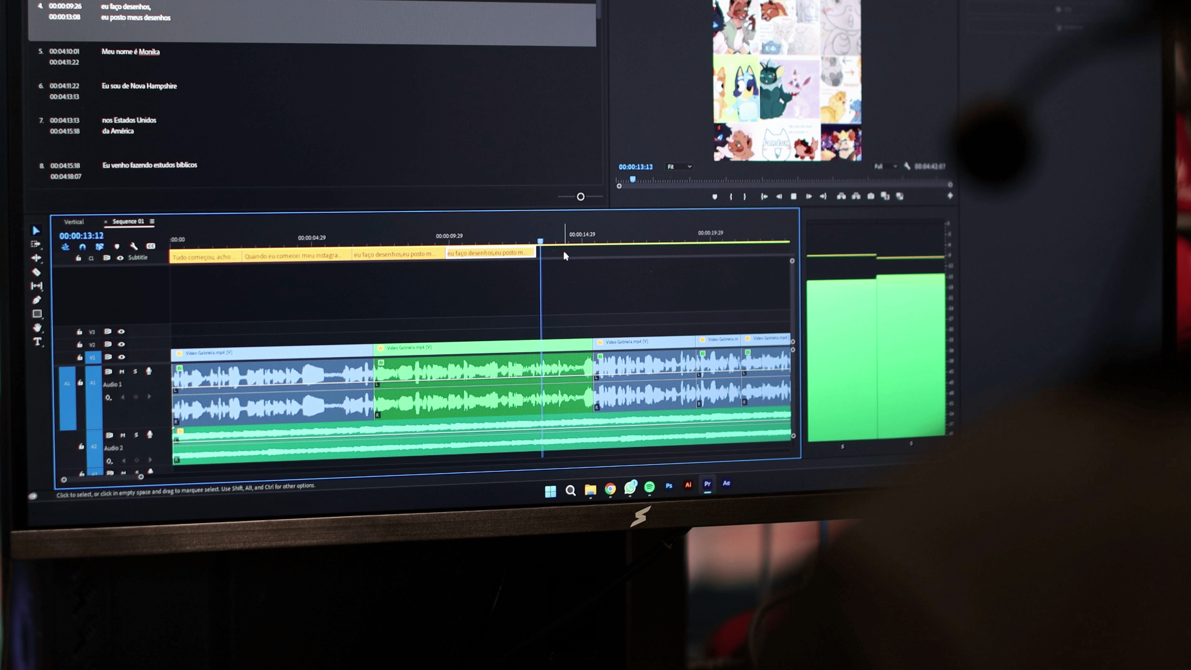Screen dimensions: 1191x670
Task: Click the closed captions CC icon
Action: click(x=151, y=246)
